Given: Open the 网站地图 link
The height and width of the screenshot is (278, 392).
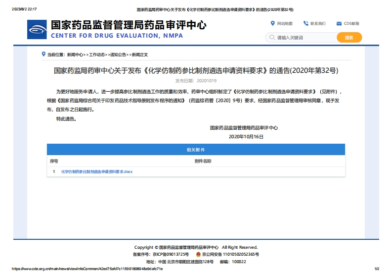Looking at the screenshot, I should point(284,23).
